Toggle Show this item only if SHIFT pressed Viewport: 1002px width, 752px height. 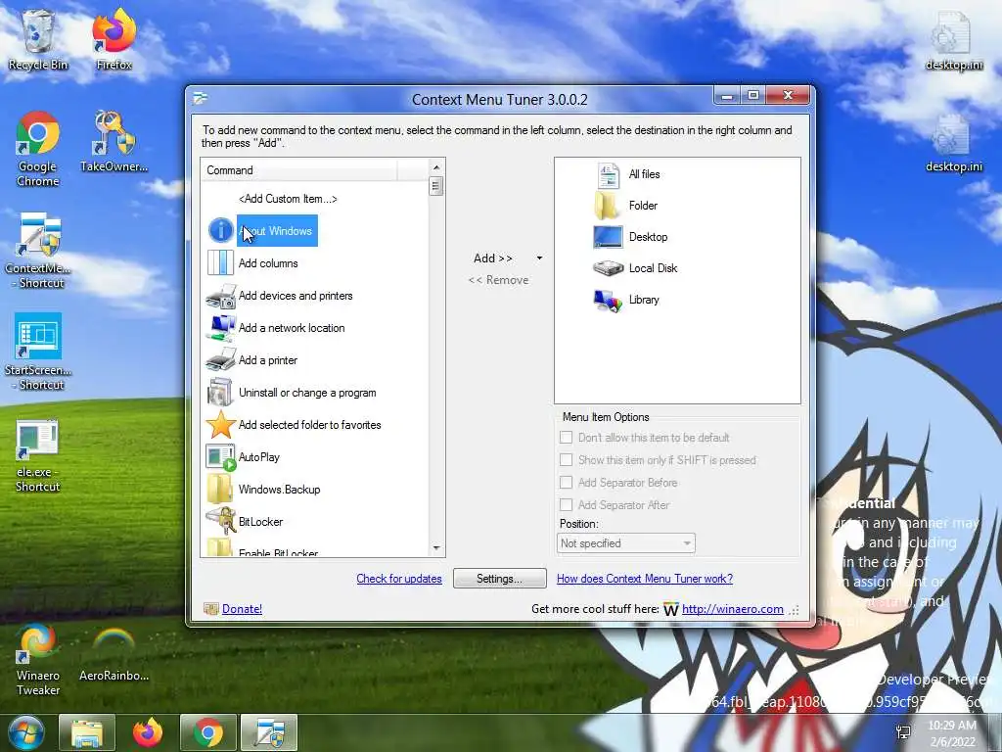click(x=567, y=460)
